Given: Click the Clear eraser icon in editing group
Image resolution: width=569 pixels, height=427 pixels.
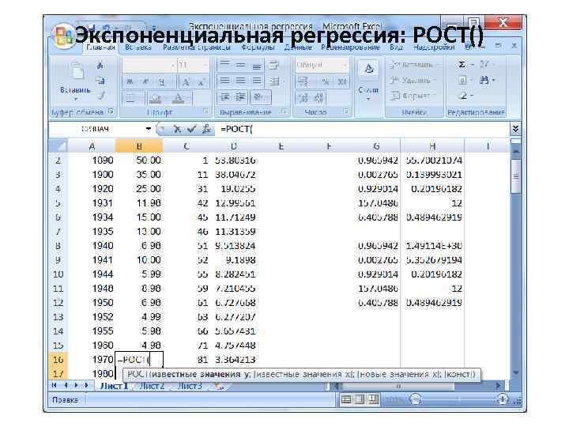Looking at the screenshot, I should (463, 96).
